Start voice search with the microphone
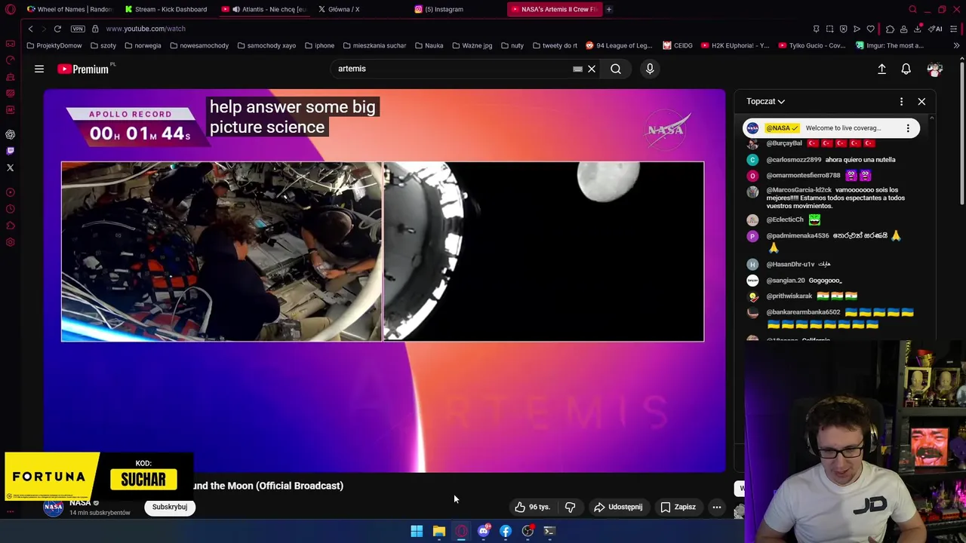Screen dimensions: 966x543 point(650,69)
